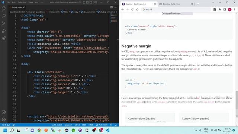Image resolution: width=238 pixels, height=134 pixels.
Task: Open the VS Code Explorer panel
Action: click(x=4, y=8)
